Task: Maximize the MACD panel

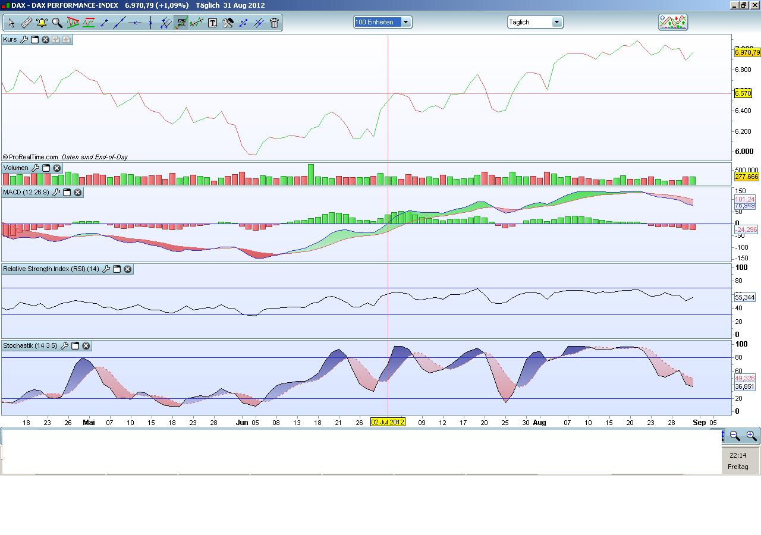Action: coord(67,193)
